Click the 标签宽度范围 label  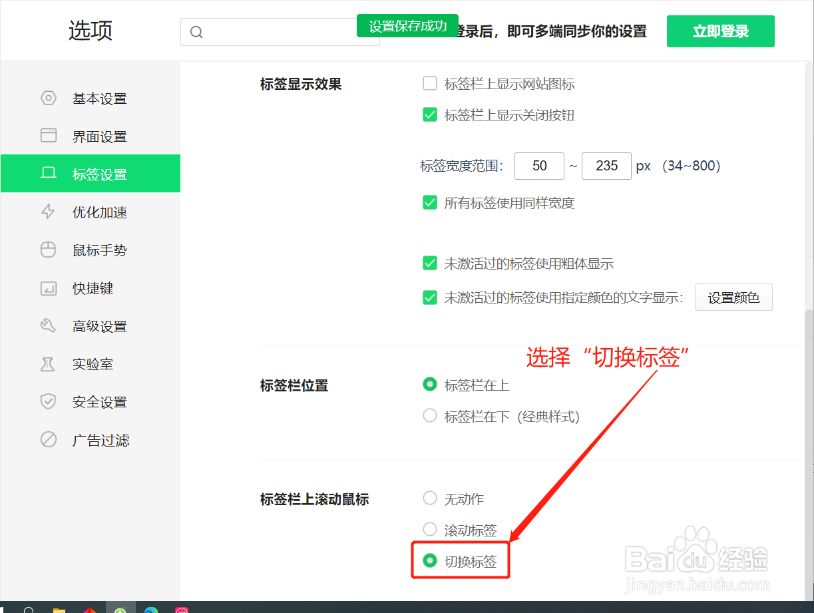click(460, 166)
